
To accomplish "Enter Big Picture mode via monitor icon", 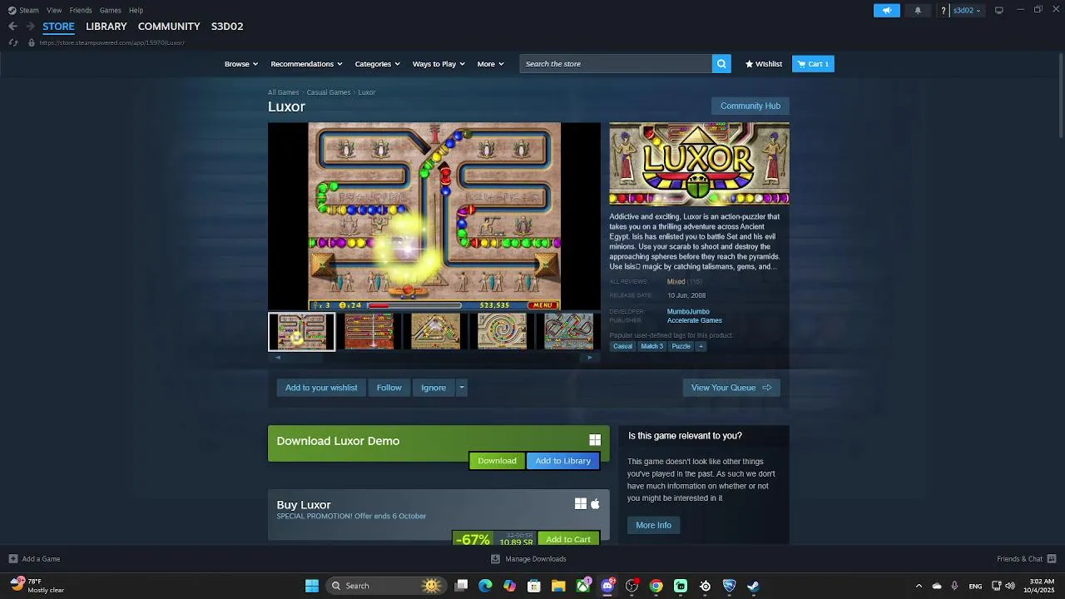I will [x=999, y=10].
